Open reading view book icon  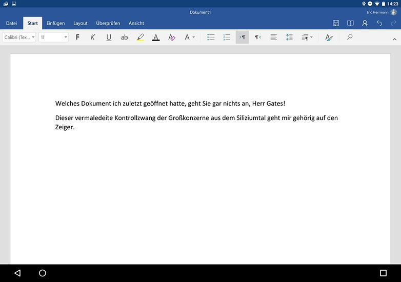(350, 23)
